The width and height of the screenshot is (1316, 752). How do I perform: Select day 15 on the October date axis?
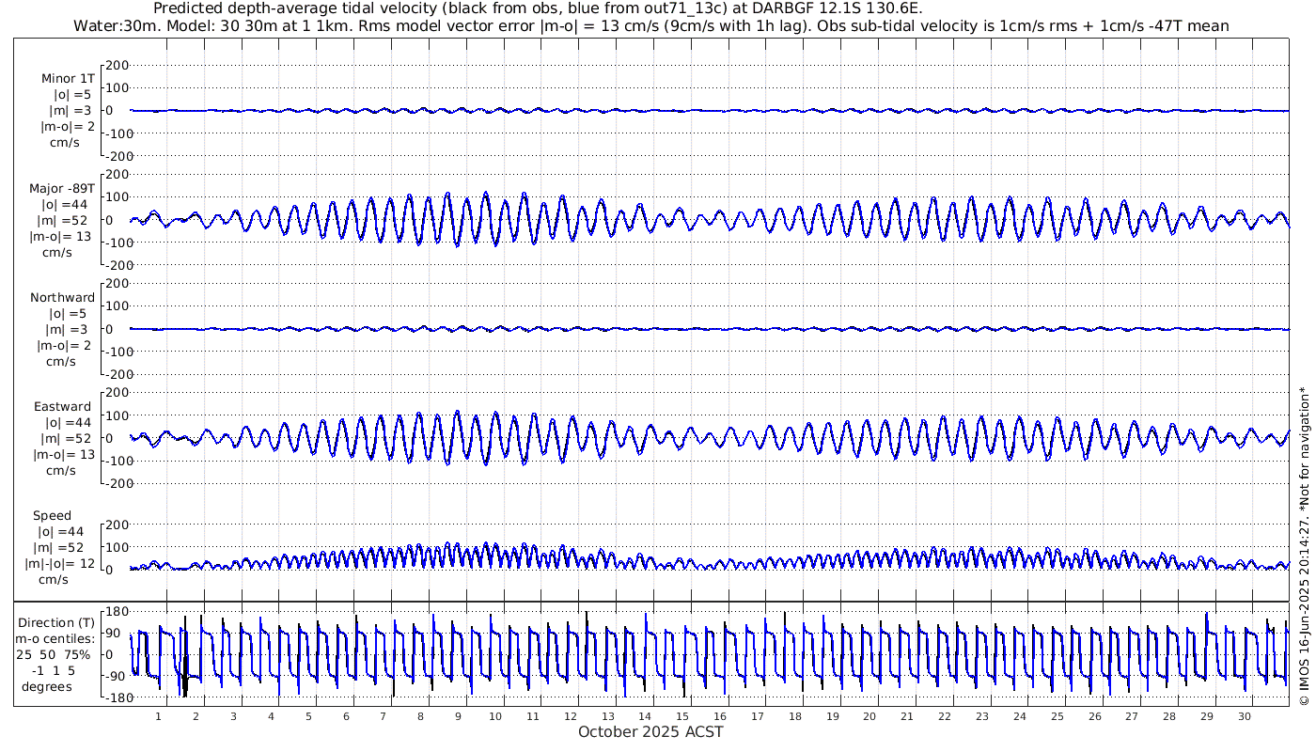click(x=682, y=716)
